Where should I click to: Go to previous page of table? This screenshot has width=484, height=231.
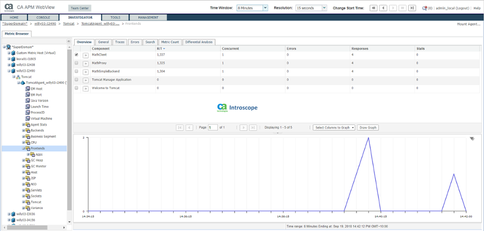click(x=189, y=128)
